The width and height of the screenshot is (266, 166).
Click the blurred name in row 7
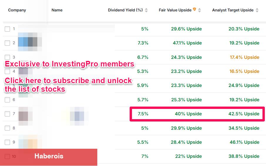[77, 114]
